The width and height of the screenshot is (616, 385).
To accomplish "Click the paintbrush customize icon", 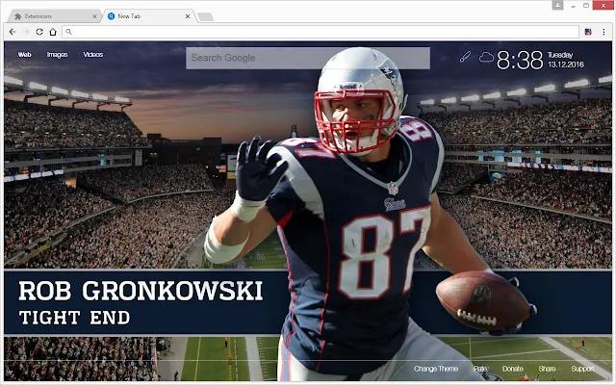I will [465, 58].
